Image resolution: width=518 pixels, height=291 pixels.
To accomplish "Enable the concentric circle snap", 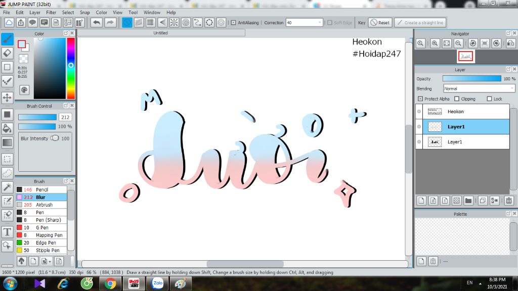I will pyautogui.click(x=186, y=22).
